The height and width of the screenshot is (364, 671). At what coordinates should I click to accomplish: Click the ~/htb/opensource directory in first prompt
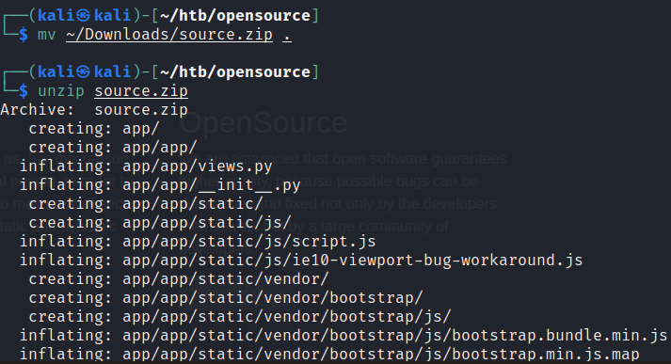pos(235,15)
